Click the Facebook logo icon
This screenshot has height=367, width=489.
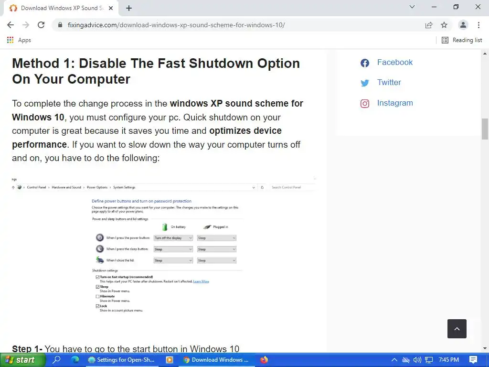click(x=365, y=63)
